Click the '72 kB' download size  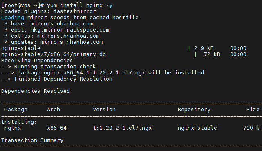coord(212,54)
